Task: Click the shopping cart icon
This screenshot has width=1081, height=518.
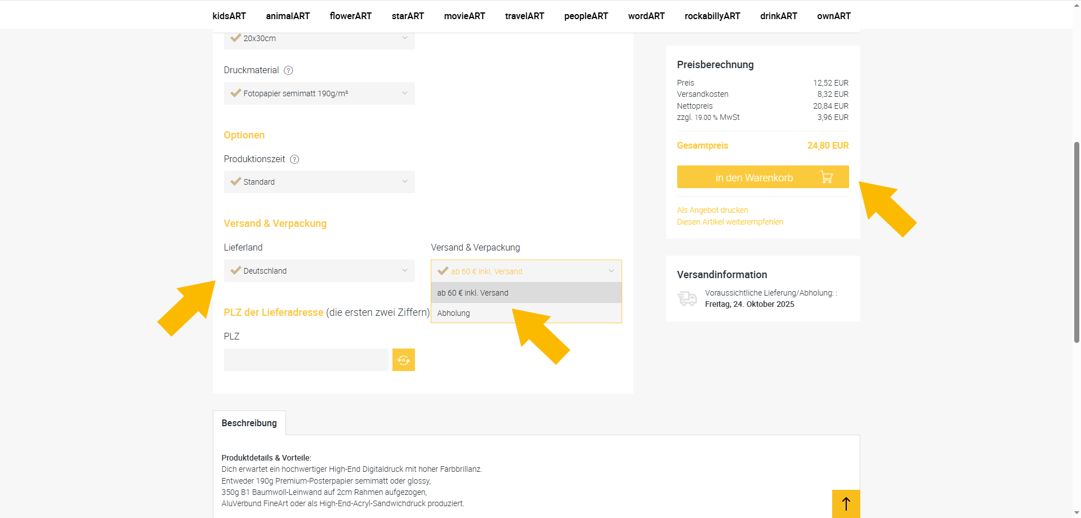Action: point(827,177)
